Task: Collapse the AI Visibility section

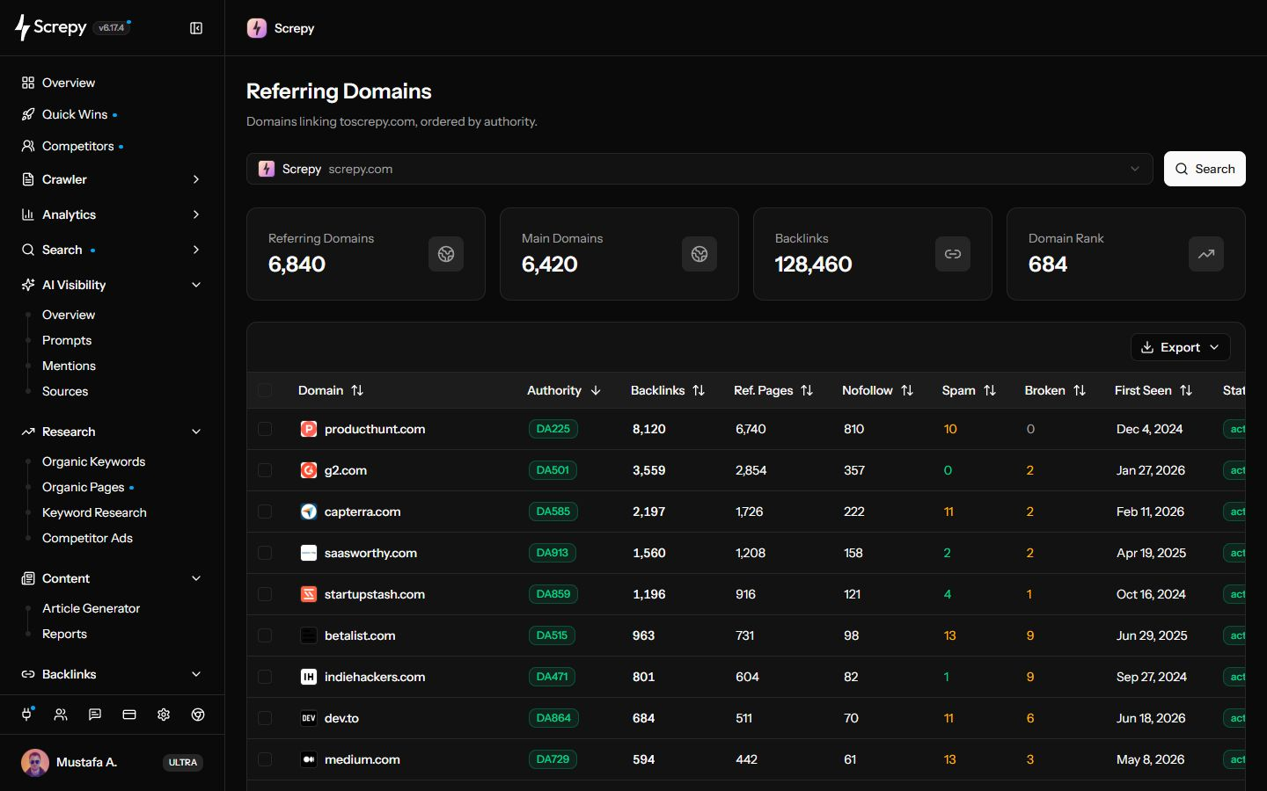Action: pyautogui.click(x=111, y=285)
